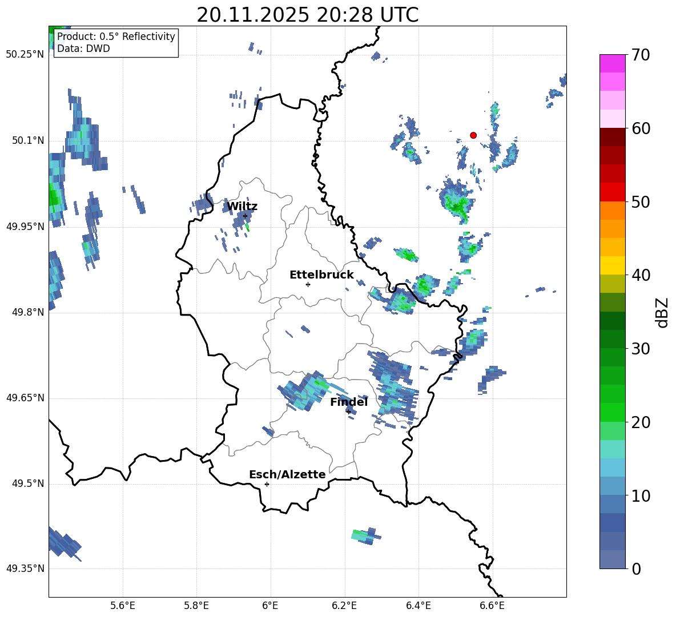Pick the bottom-most slate blue colorbar swatch

(x=613, y=559)
